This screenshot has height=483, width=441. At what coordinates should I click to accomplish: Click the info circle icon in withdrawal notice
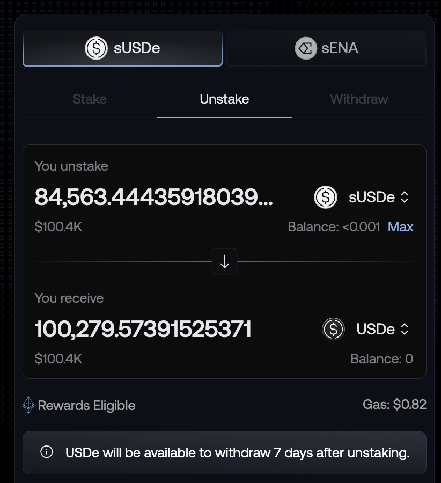pos(47,452)
